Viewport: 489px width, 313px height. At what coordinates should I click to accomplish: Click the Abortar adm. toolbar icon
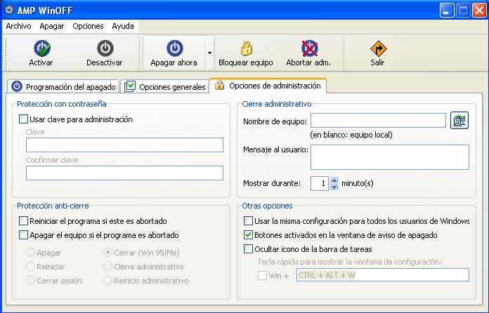(309, 48)
